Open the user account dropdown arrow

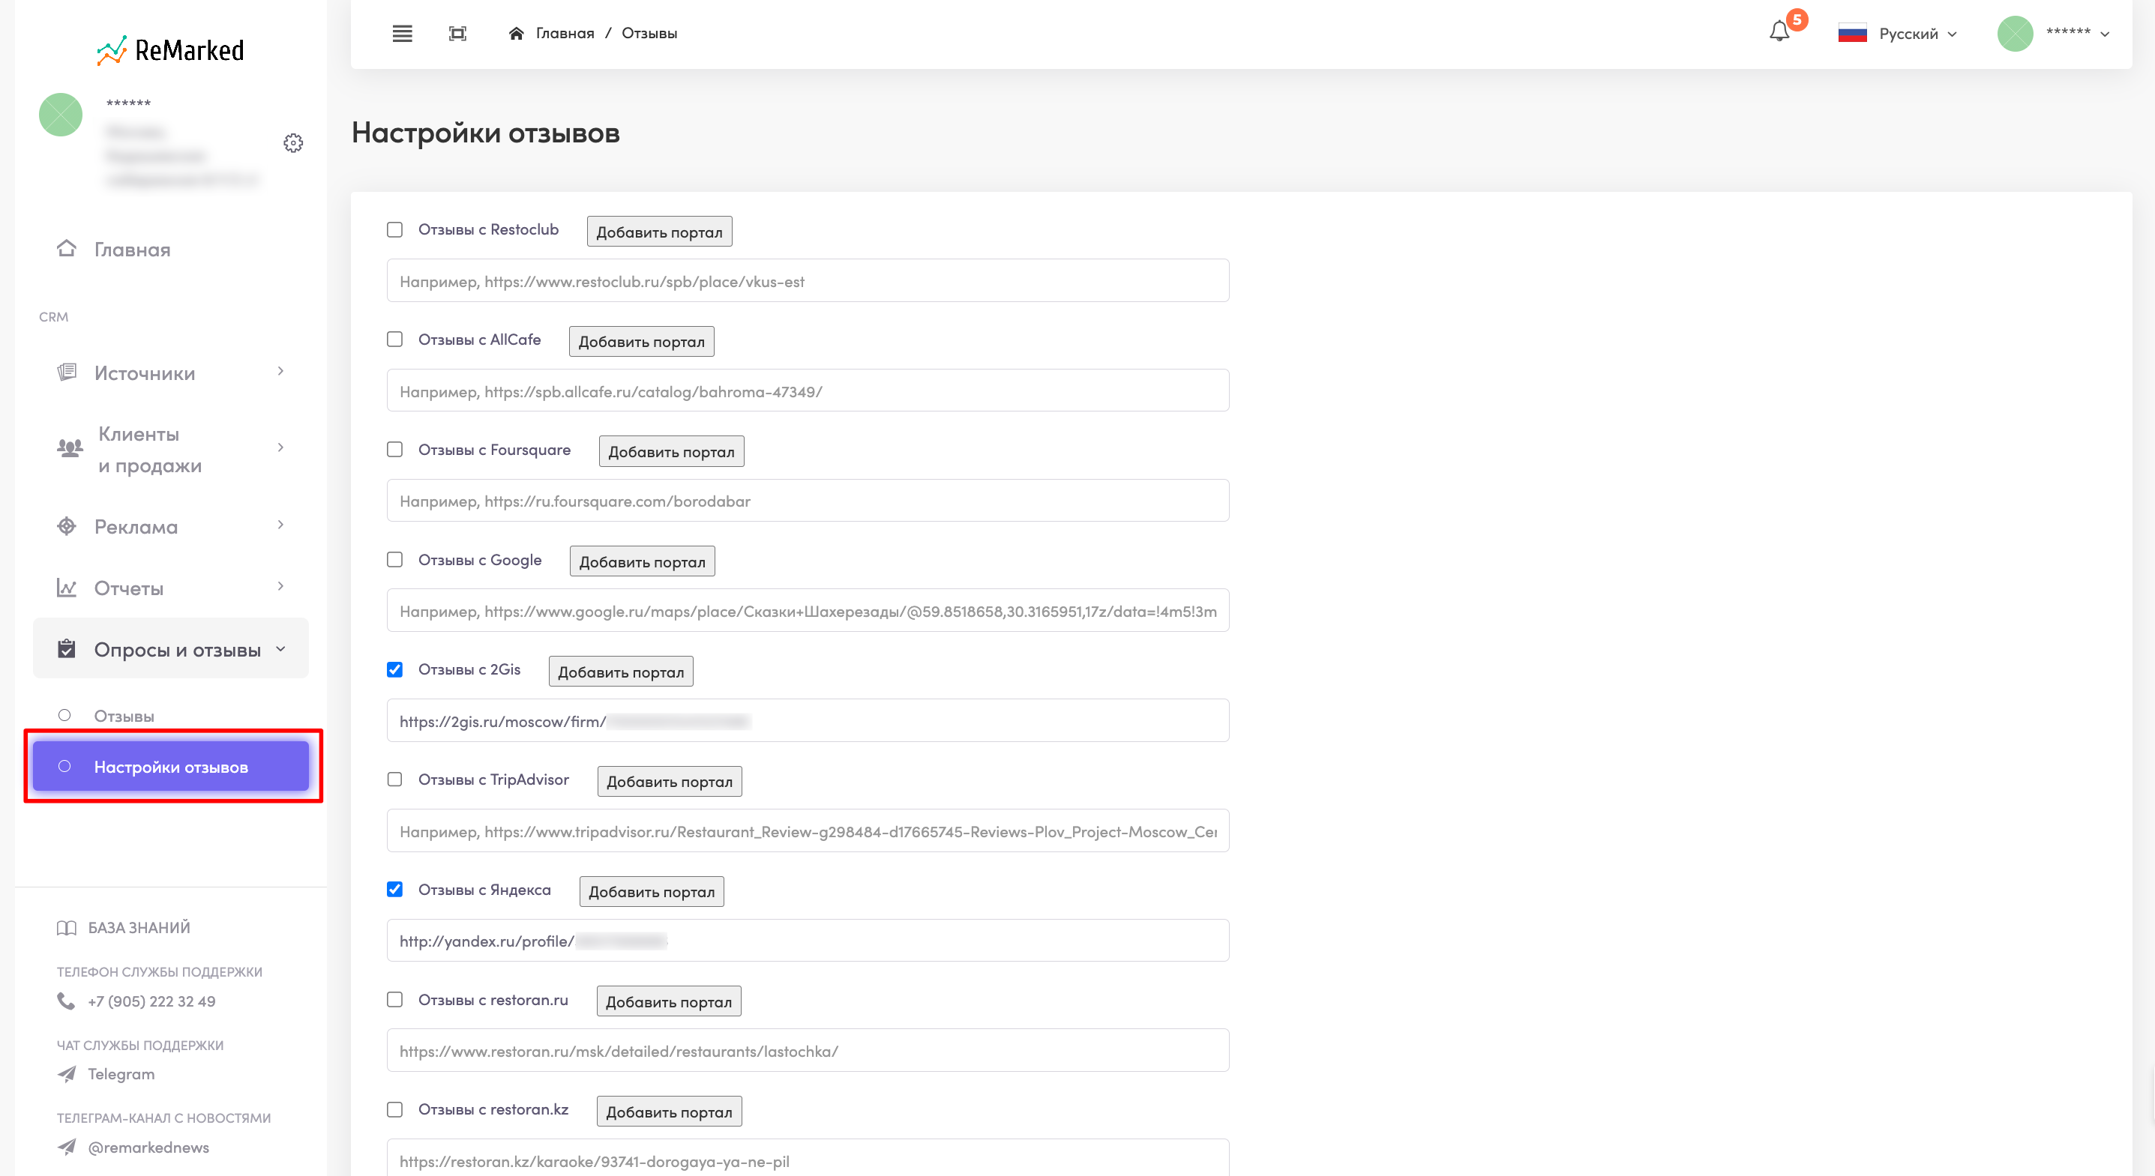click(2105, 34)
